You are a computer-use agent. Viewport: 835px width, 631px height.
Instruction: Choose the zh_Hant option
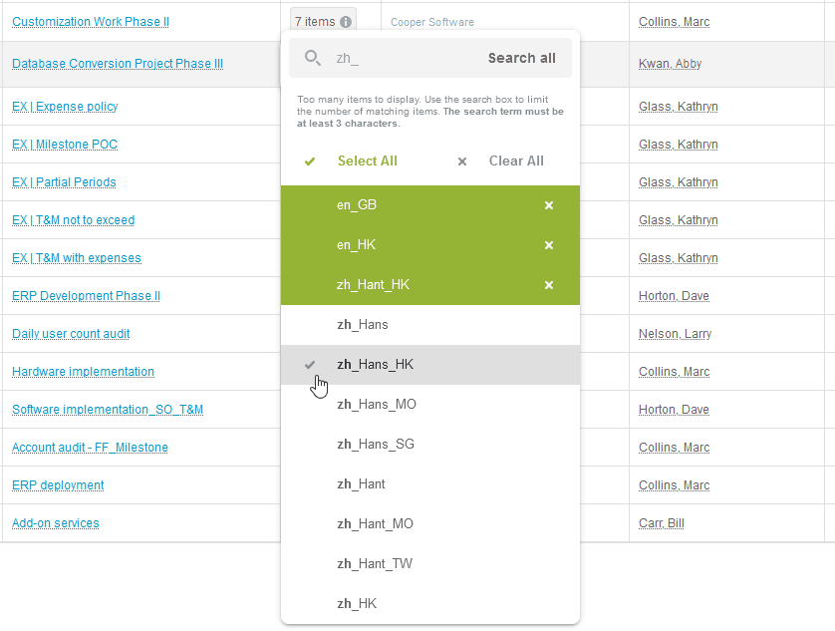pyautogui.click(x=430, y=483)
